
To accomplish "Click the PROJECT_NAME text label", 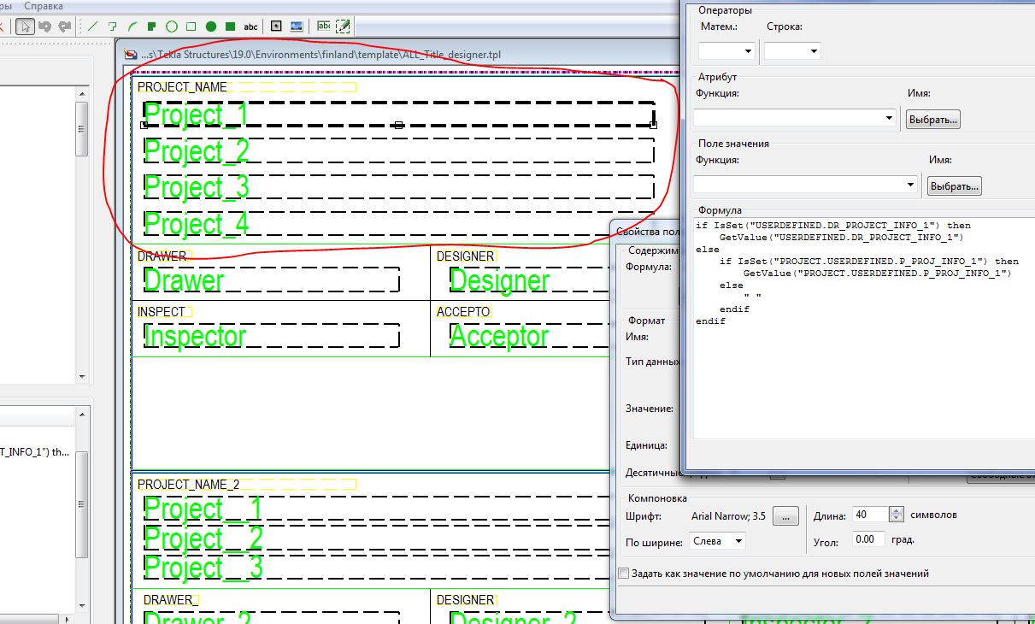I will (x=182, y=87).
